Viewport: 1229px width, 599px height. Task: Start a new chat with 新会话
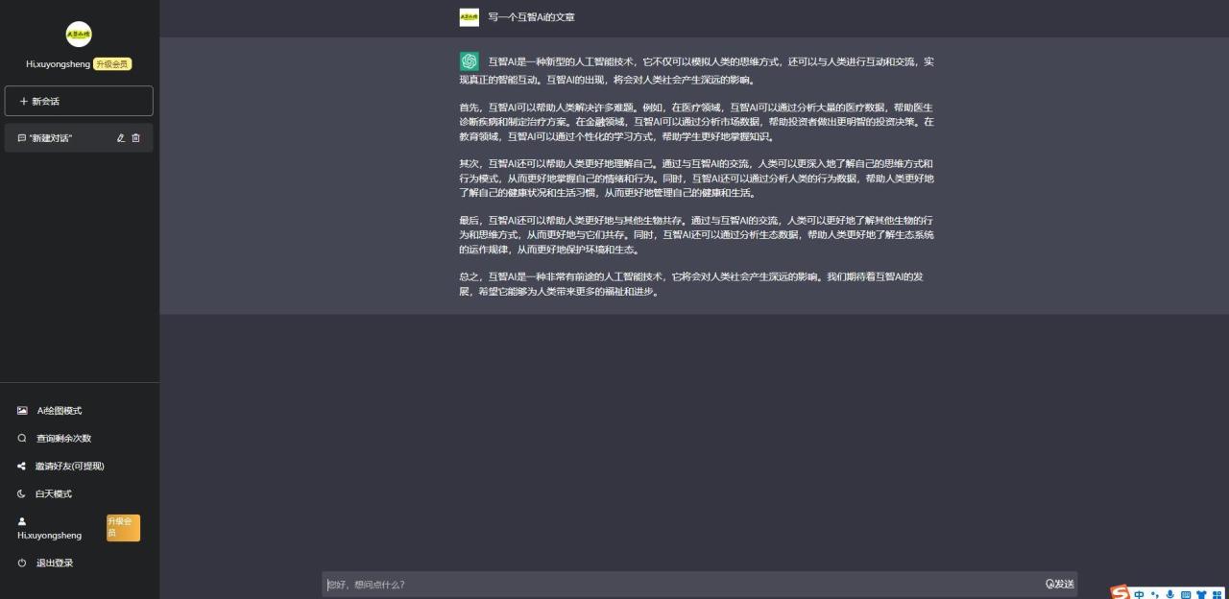tap(79, 101)
